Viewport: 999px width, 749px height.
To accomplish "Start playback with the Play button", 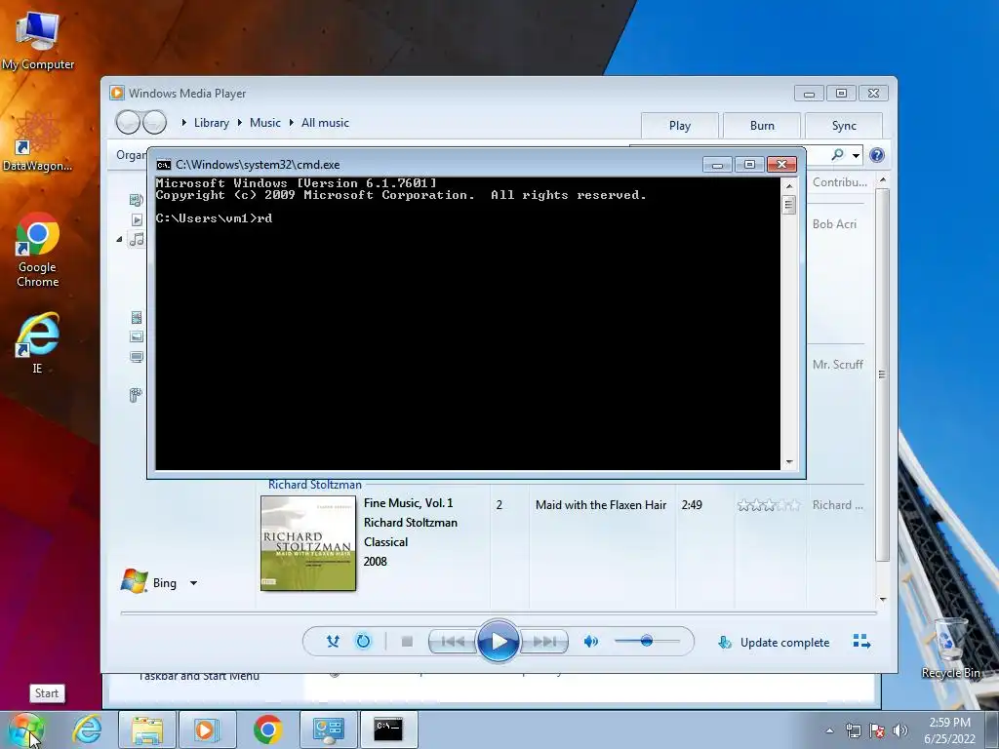I will pos(498,642).
